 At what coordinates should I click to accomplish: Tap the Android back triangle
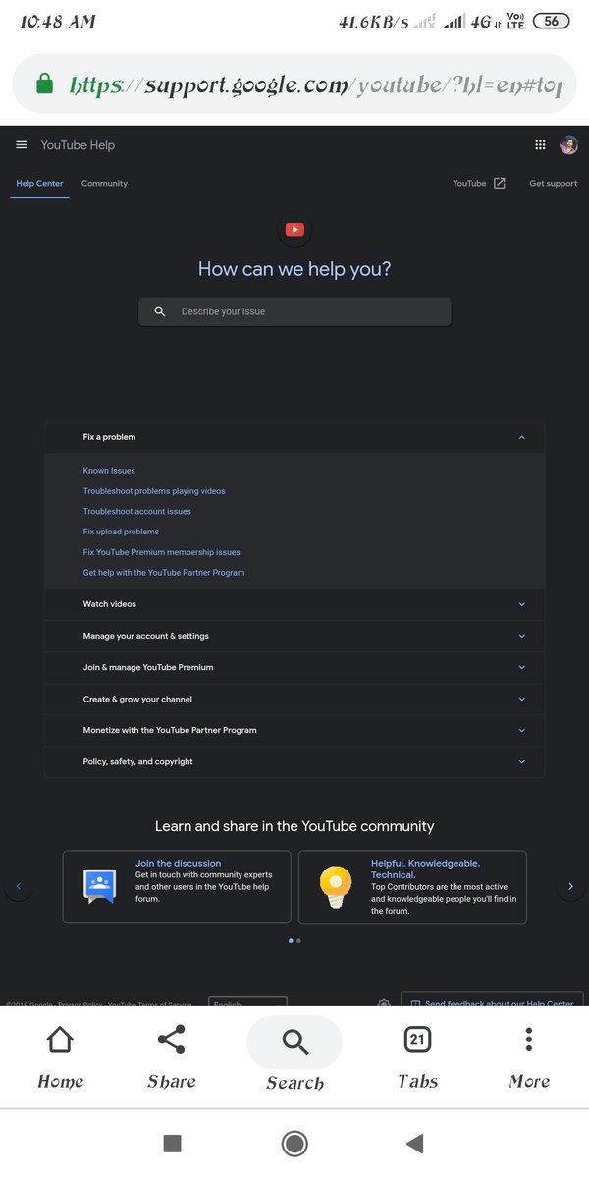coord(414,1143)
